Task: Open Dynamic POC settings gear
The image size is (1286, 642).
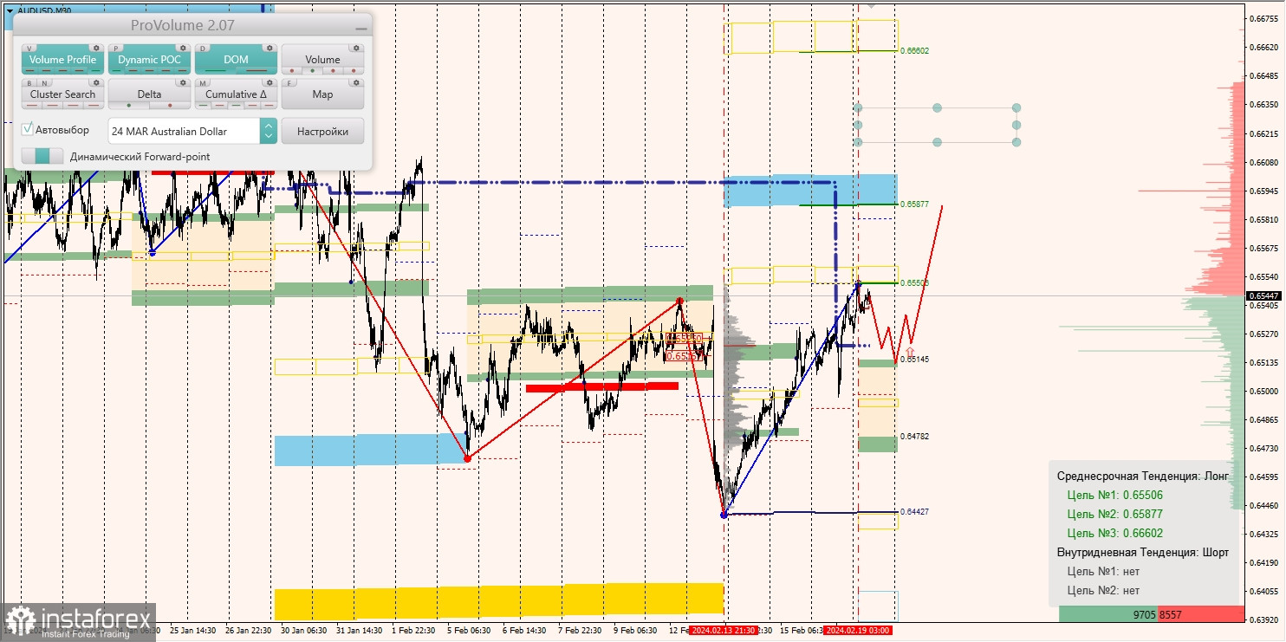Action: tap(183, 49)
